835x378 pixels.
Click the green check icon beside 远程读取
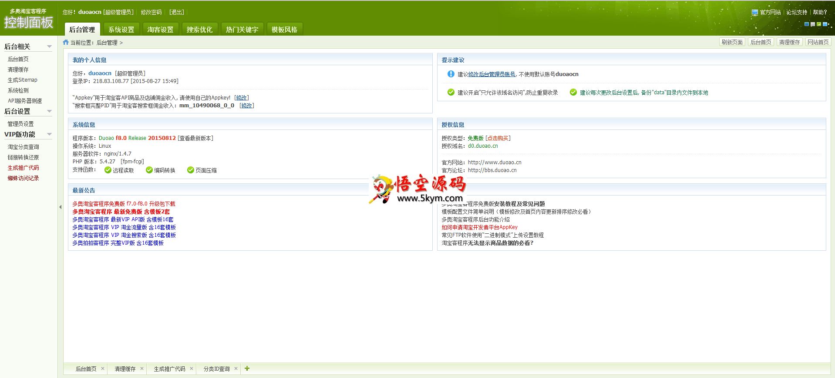click(108, 170)
